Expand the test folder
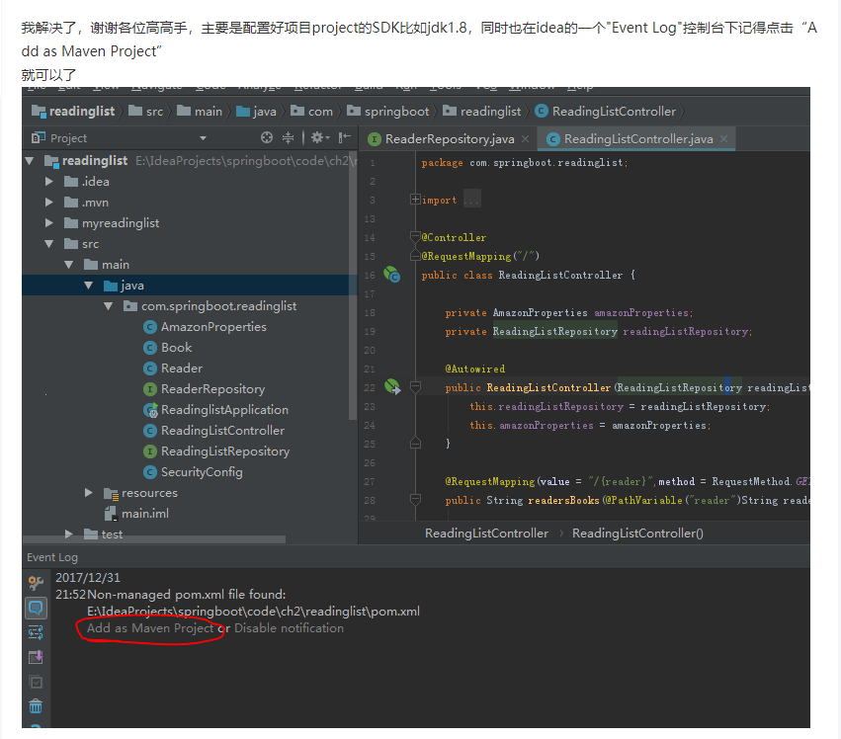Viewport: 841px width, 739px height. coord(69,534)
